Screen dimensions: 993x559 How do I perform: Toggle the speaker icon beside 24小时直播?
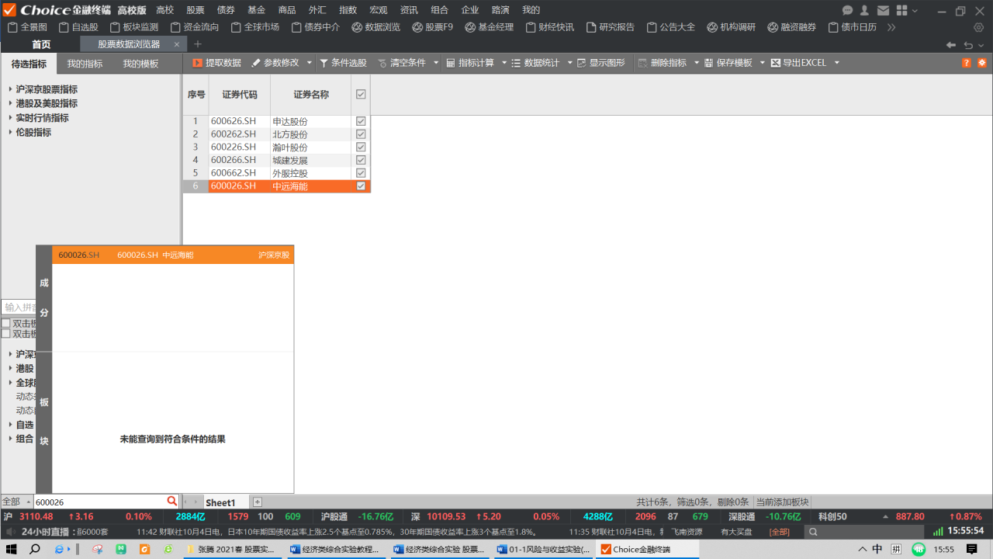pos(11,532)
